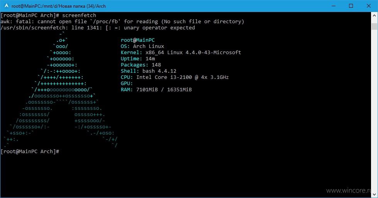This screenshot has width=378, height=198.
Task: Click the CPU line 'Intel Core i3-2100'
Action: click(x=175, y=77)
